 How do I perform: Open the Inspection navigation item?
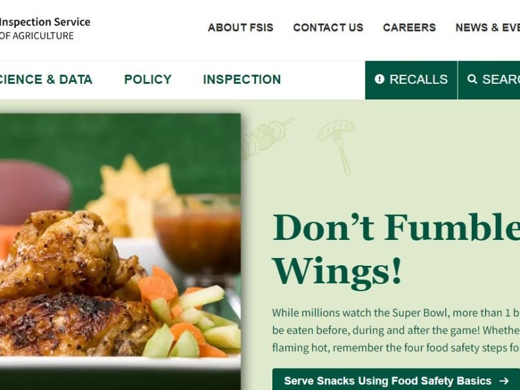coord(242,79)
